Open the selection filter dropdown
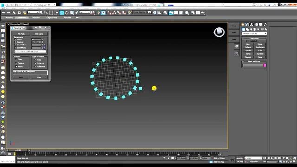297x167 pixels. pyautogui.click(x=33, y=13)
